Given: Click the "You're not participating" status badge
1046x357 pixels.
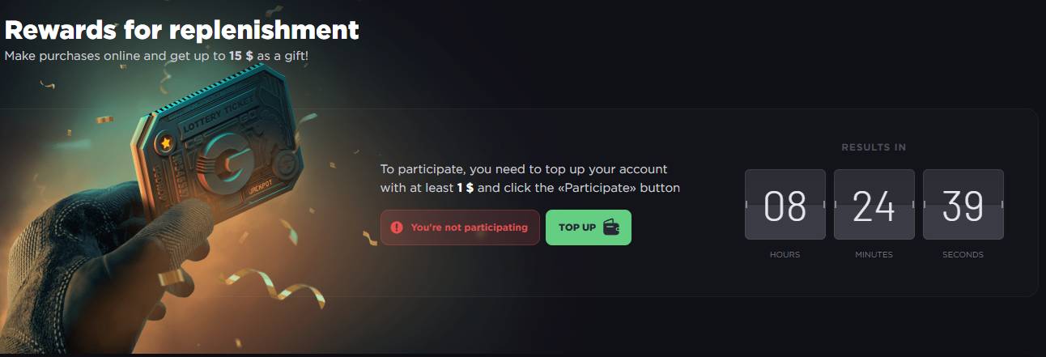Looking at the screenshot, I should click(x=460, y=227).
